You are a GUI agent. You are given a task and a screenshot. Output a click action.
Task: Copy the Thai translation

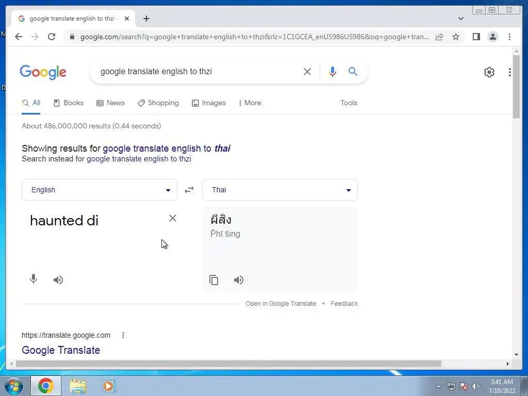coord(214,280)
